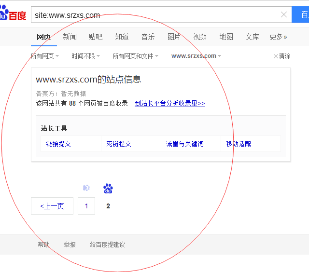The height and width of the screenshot is (272, 309).
Task: Expand the 更多» menu
Action: tap(278, 37)
